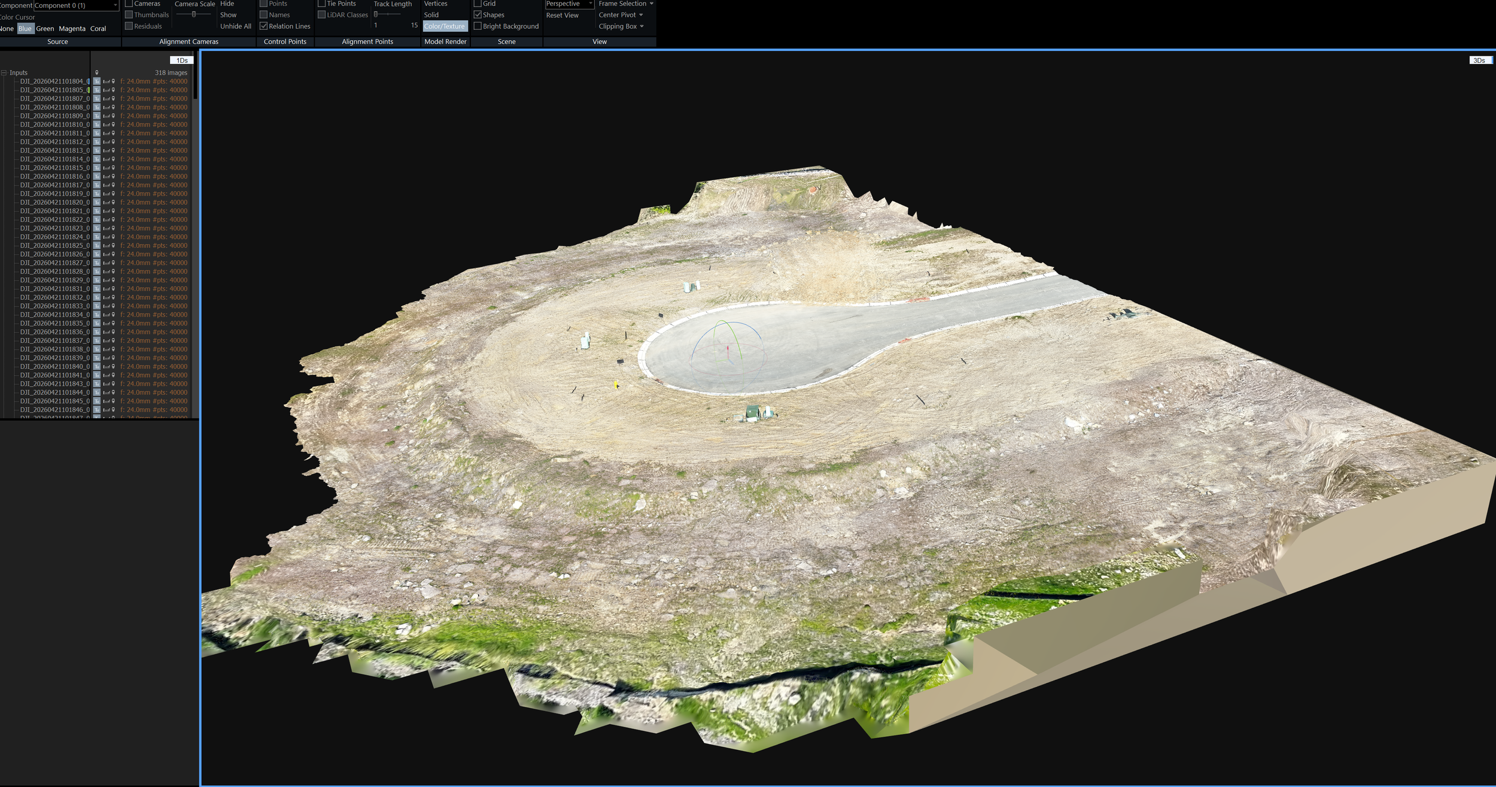Click the Reset View button
1496x787 pixels.
[562, 16]
